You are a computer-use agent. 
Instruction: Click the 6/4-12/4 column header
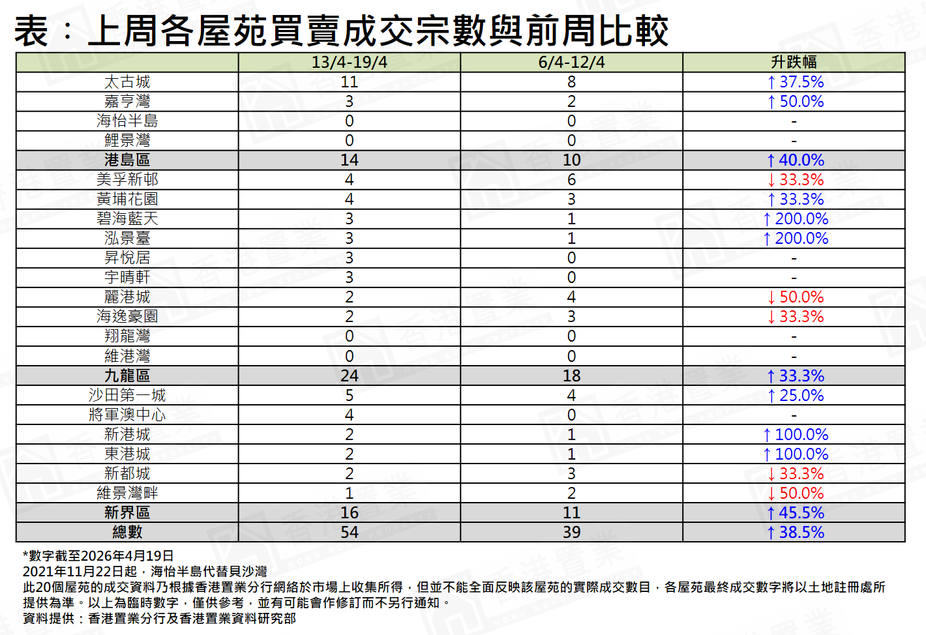tap(571, 63)
